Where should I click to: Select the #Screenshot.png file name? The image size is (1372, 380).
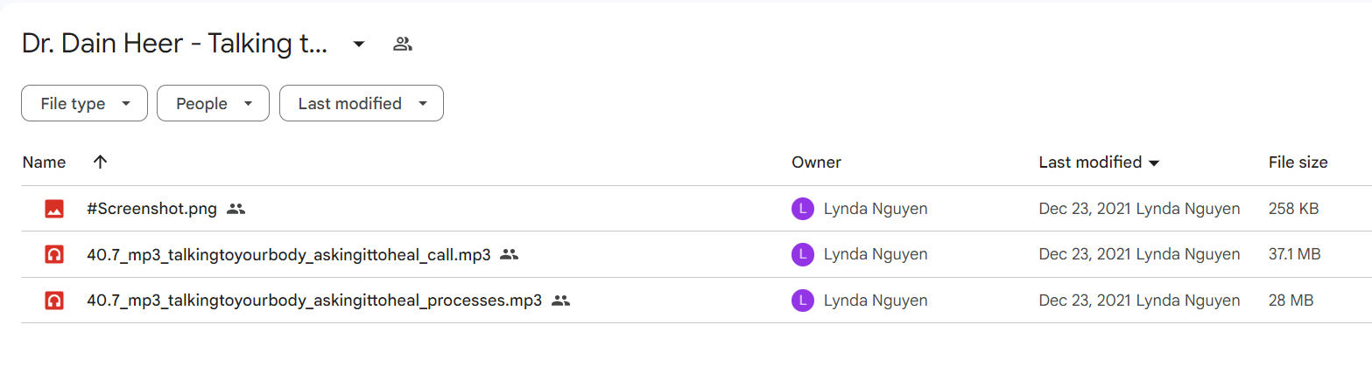151,209
